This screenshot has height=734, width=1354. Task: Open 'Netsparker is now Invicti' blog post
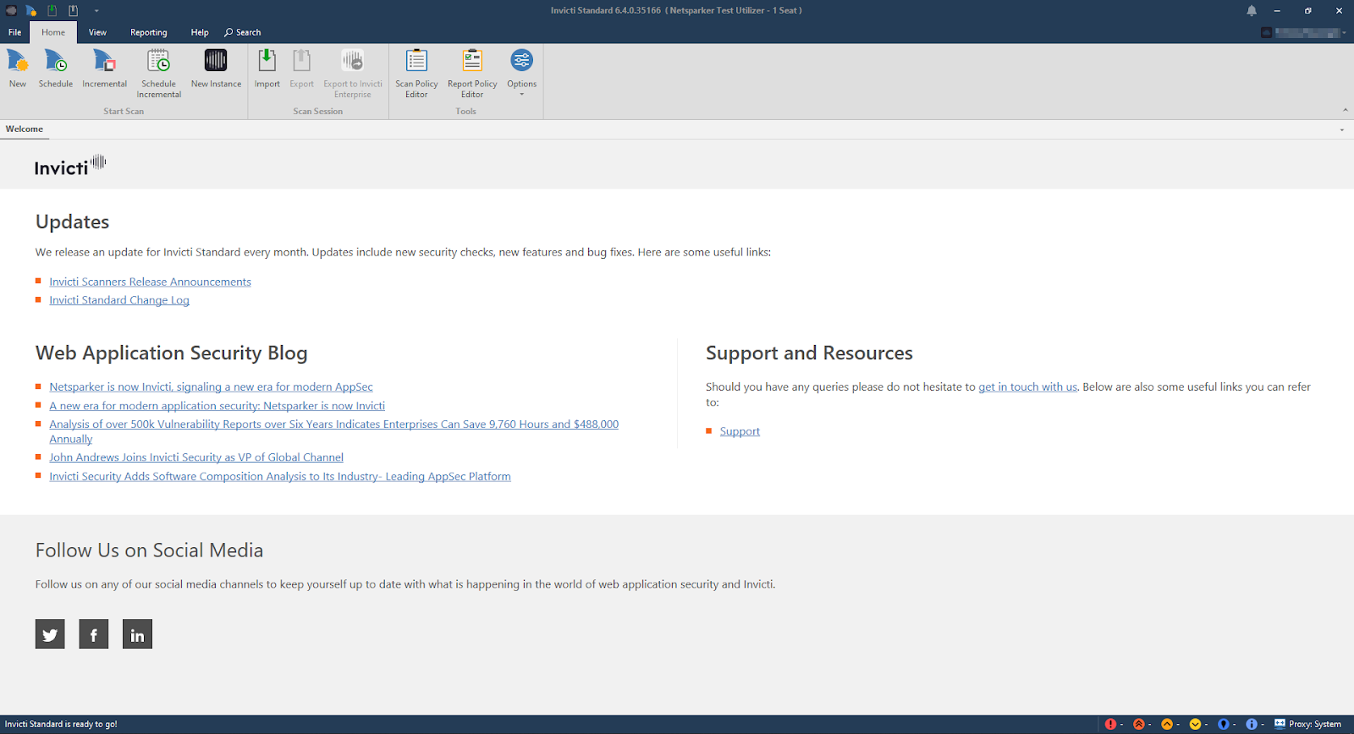click(x=211, y=386)
